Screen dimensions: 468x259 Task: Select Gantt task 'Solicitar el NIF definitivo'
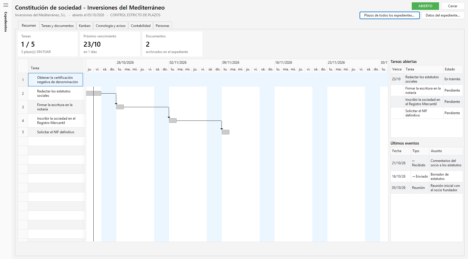click(55, 132)
